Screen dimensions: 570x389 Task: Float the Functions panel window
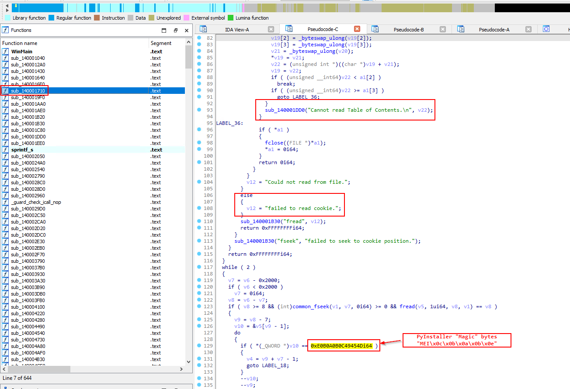click(x=175, y=31)
